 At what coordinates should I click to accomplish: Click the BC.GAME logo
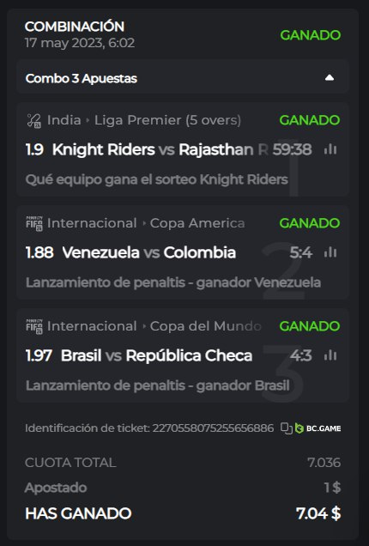pos(318,428)
